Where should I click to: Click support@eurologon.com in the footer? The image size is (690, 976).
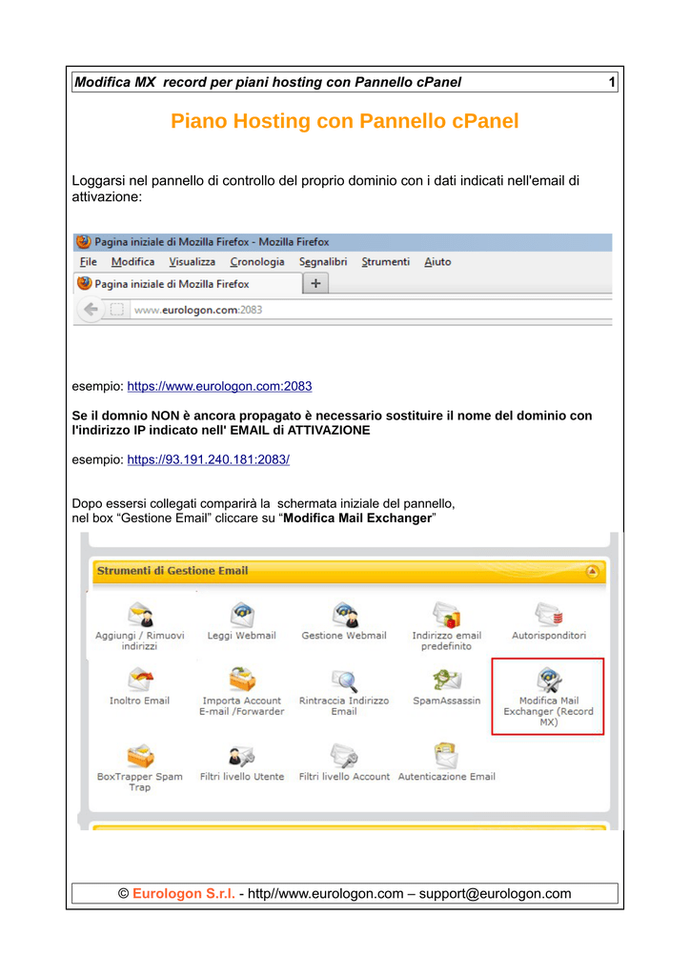point(496,894)
